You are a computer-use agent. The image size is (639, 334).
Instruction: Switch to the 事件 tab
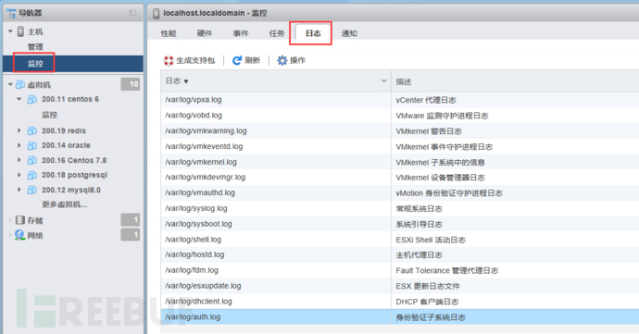click(x=241, y=33)
